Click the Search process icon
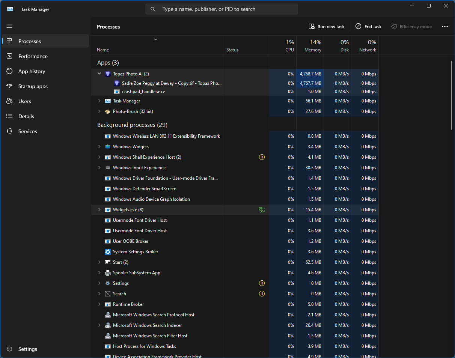This screenshot has width=455, height=358. tap(108, 294)
